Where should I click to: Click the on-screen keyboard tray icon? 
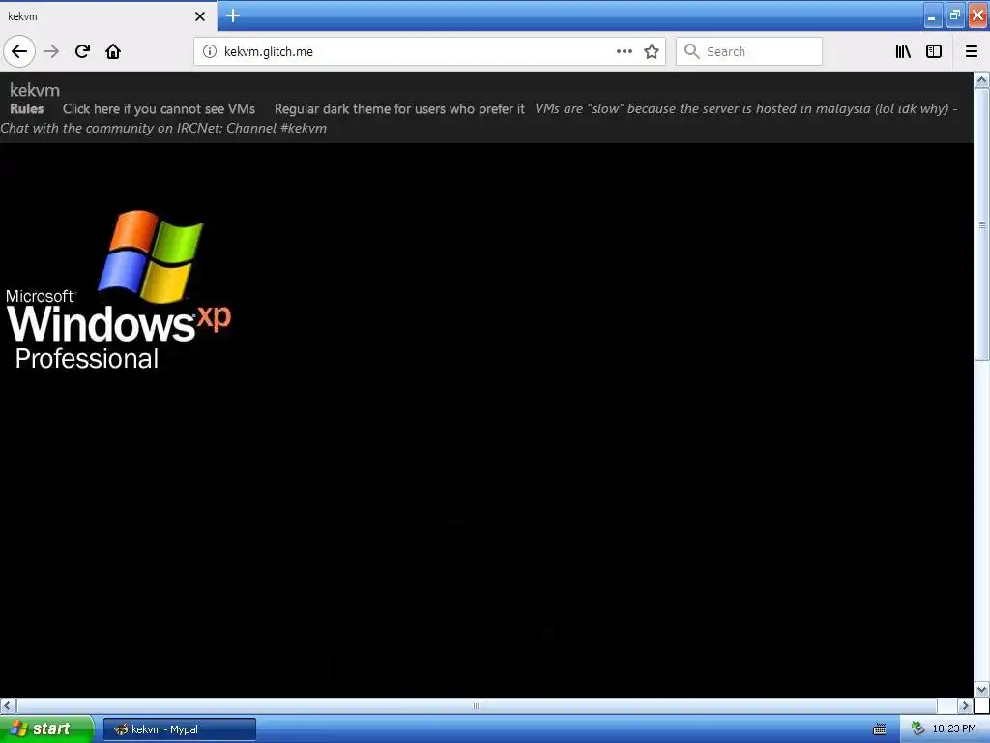[880, 729]
